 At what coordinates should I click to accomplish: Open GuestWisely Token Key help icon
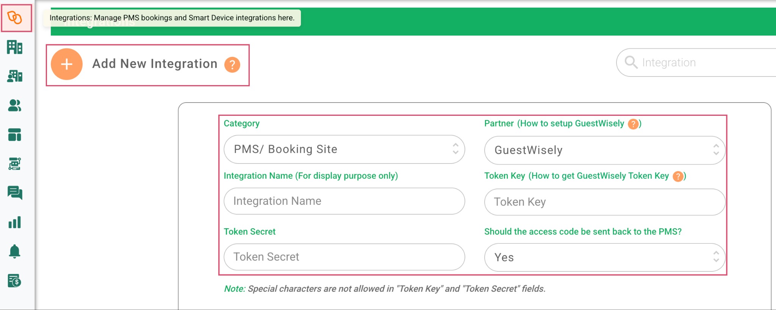click(677, 176)
